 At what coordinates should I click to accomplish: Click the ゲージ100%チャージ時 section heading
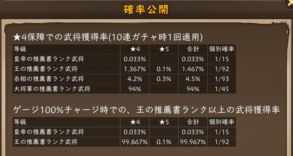(x=147, y=110)
